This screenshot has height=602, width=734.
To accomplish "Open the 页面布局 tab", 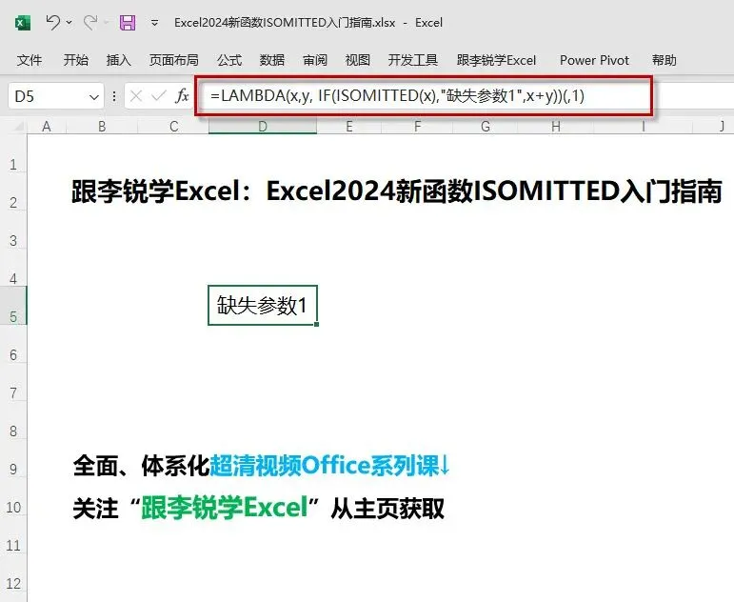I will 173,60.
